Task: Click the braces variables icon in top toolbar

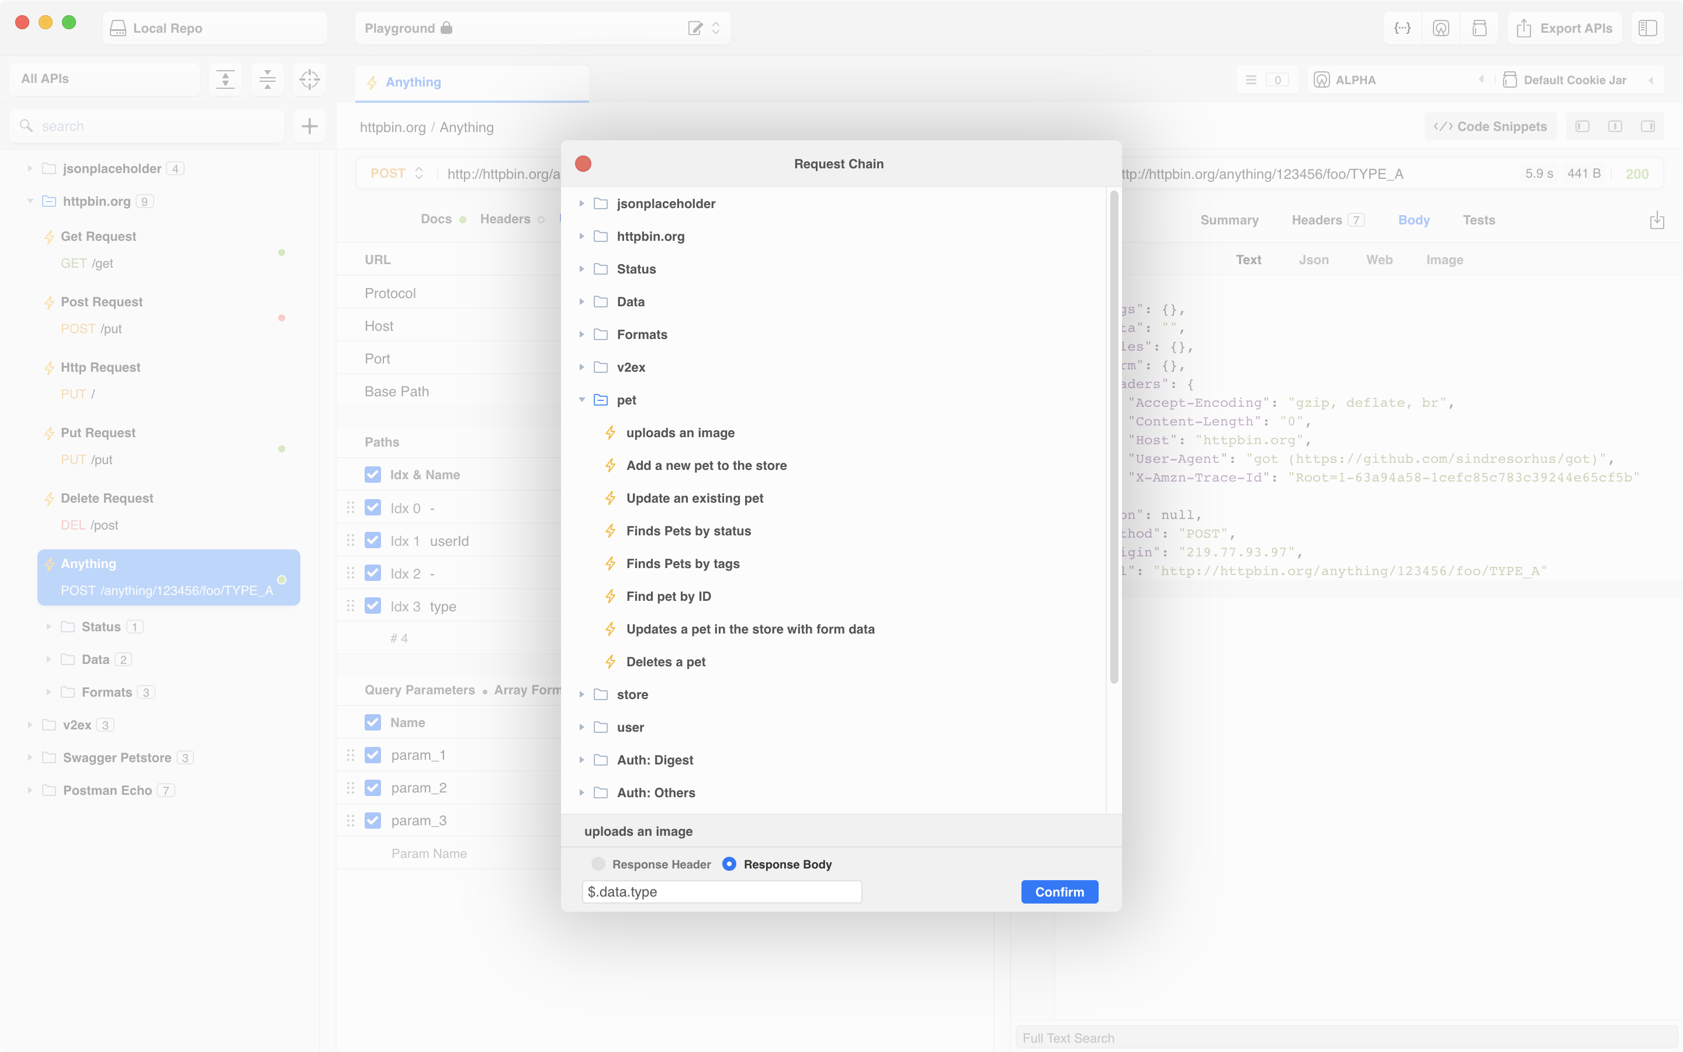Action: [1402, 28]
